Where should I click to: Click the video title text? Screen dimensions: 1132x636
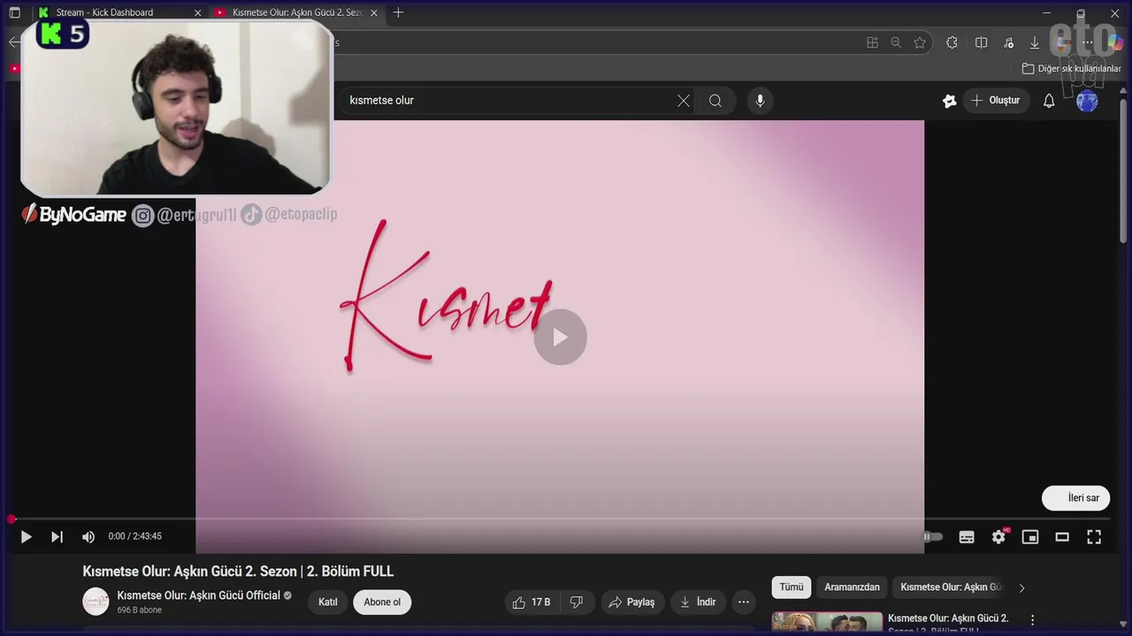pos(238,572)
